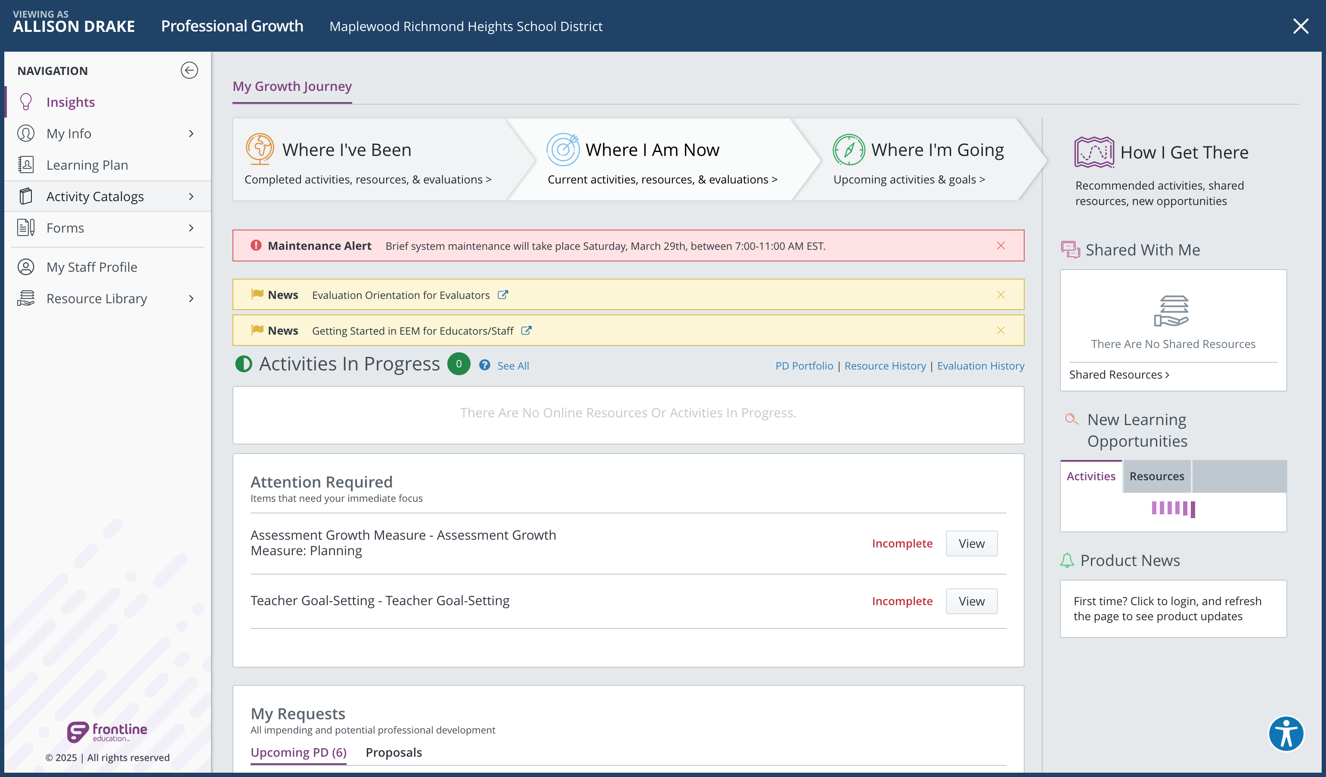This screenshot has height=777, width=1326.
Task: Click the Where I Am Now target icon
Action: point(563,149)
